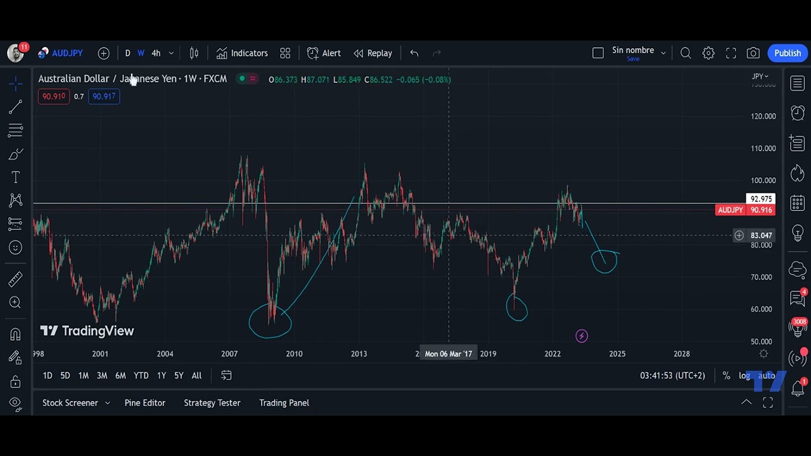The width and height of the screenshot is (811, 456).
Task: Open the emoji icons tool
Action: point(16,248)
